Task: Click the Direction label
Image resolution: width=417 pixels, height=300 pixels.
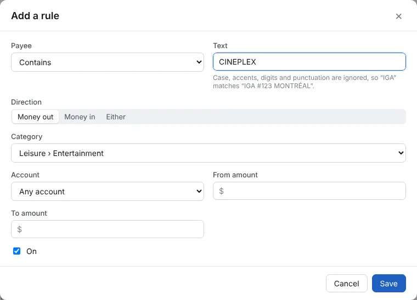Action: [26, 102]
